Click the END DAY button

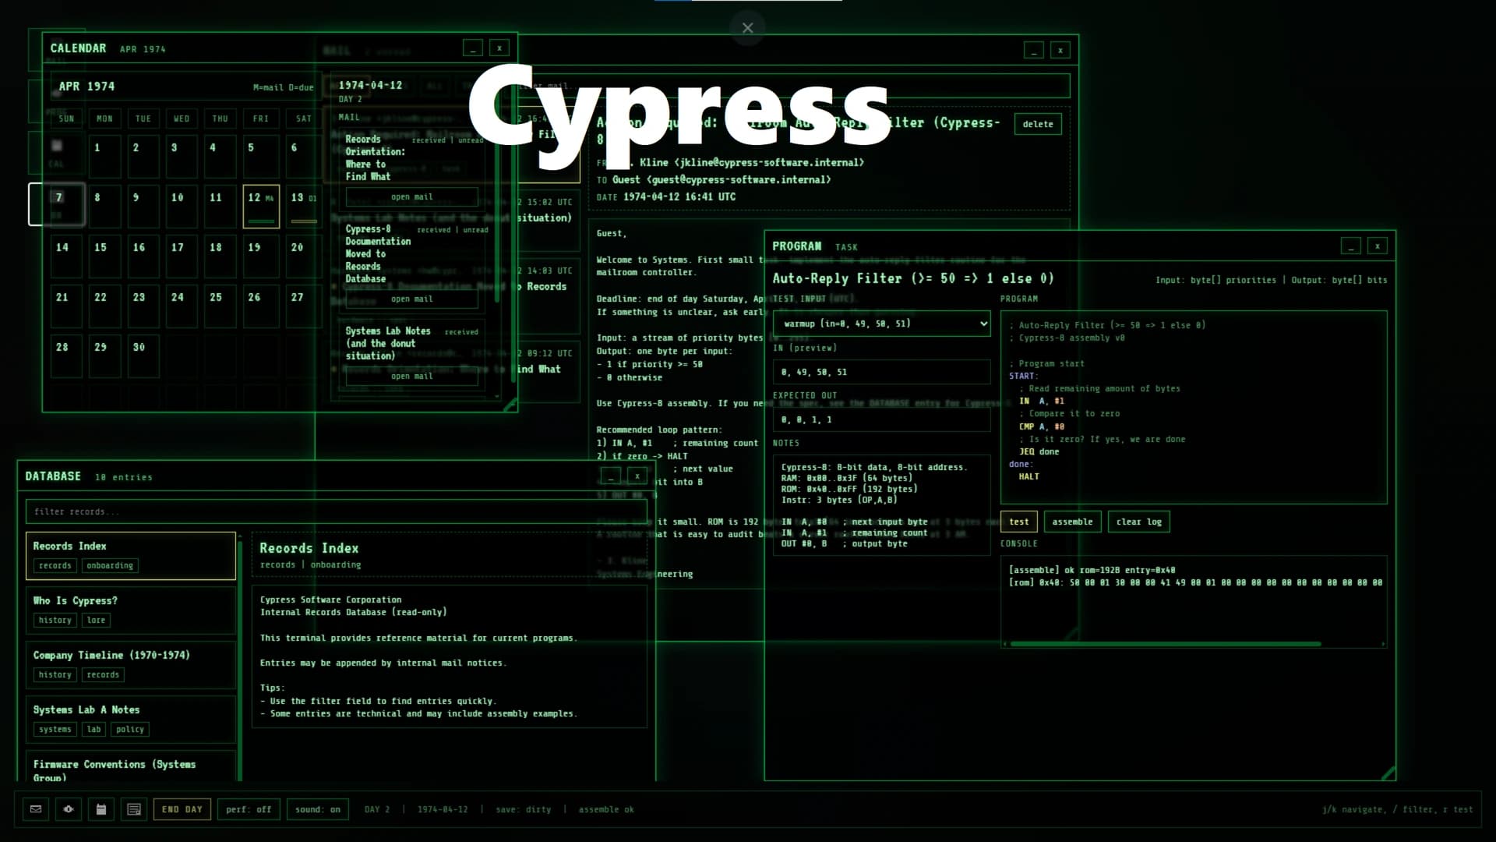[182, 808]
